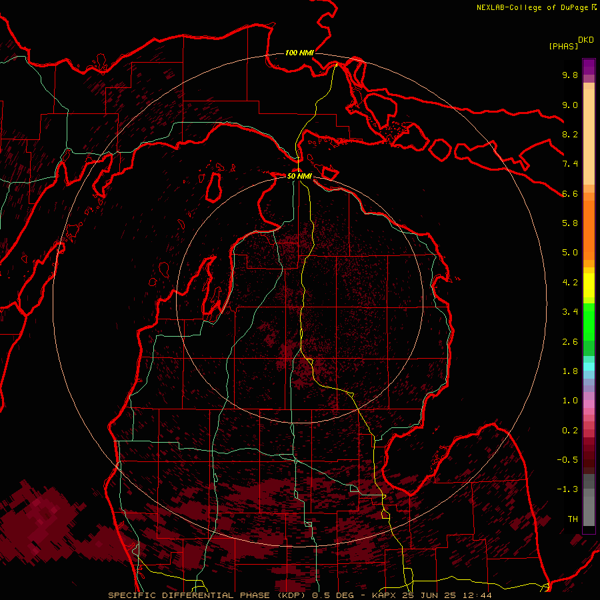Select the 100 NMI range ring label

[x=299, y=53]
